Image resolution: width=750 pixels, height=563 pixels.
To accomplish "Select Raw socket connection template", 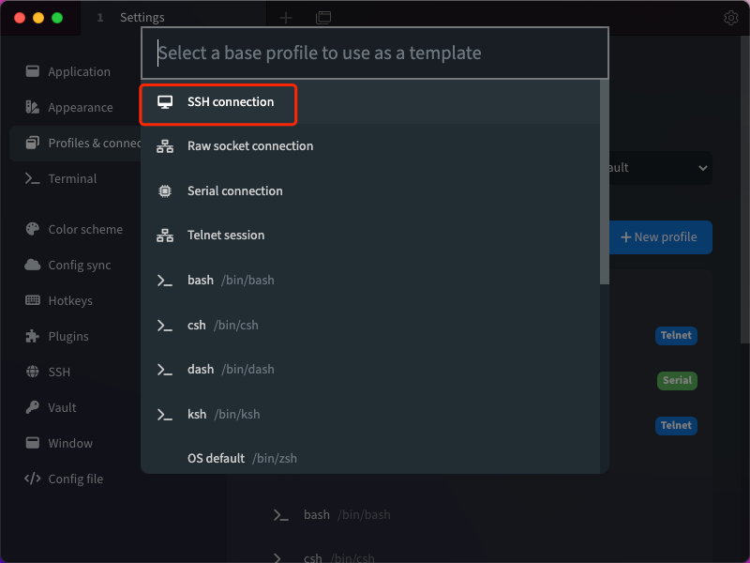I will [249, 146].
